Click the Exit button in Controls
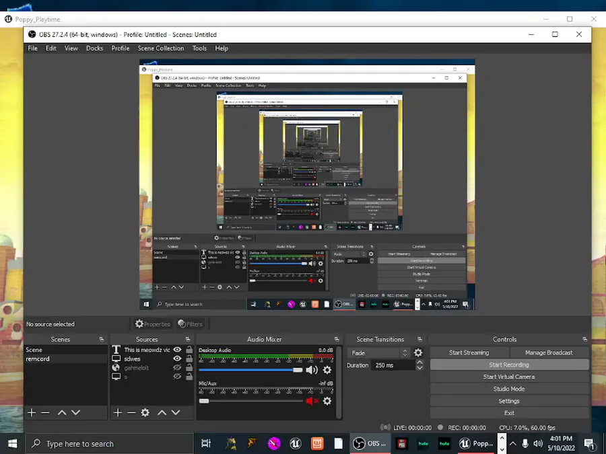 click(510, 413)
